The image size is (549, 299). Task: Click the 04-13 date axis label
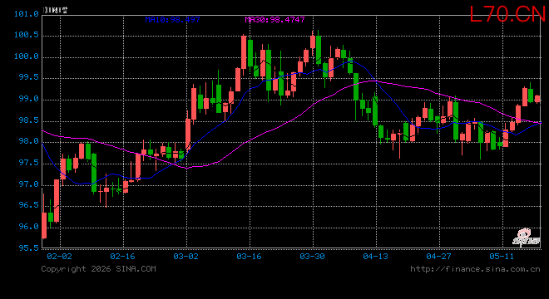376,257
